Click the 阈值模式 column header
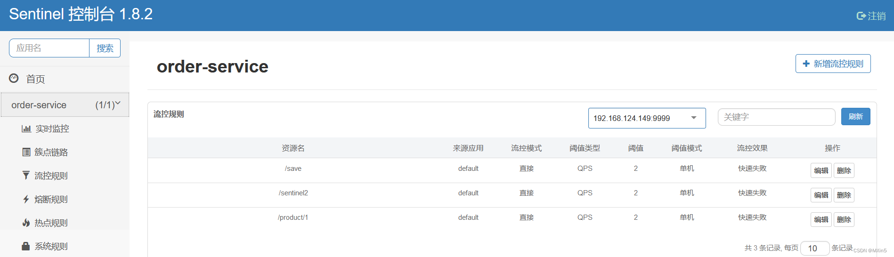The image size is (894, 257). pos(687,148)
